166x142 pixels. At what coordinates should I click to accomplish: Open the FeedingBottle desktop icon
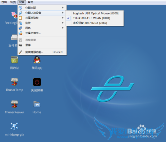pyautogui.click(x=15, y=15)
